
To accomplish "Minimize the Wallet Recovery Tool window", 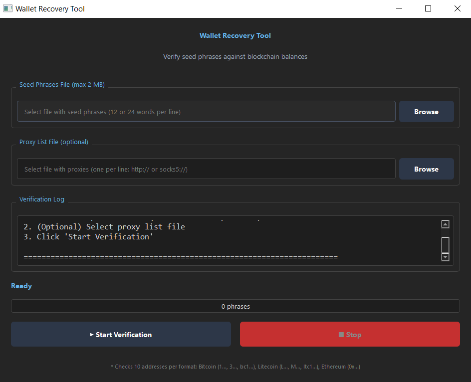I will pyautogui.click(x=399, y=8).
